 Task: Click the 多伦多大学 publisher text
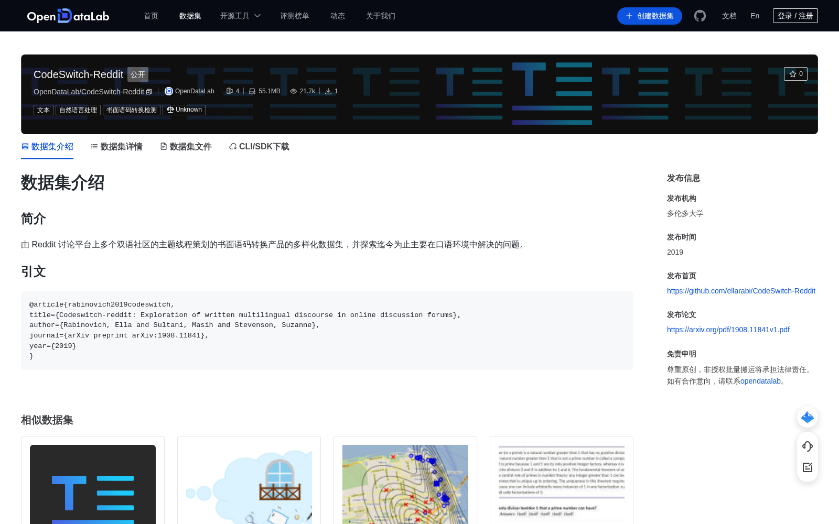click(685, 213)
